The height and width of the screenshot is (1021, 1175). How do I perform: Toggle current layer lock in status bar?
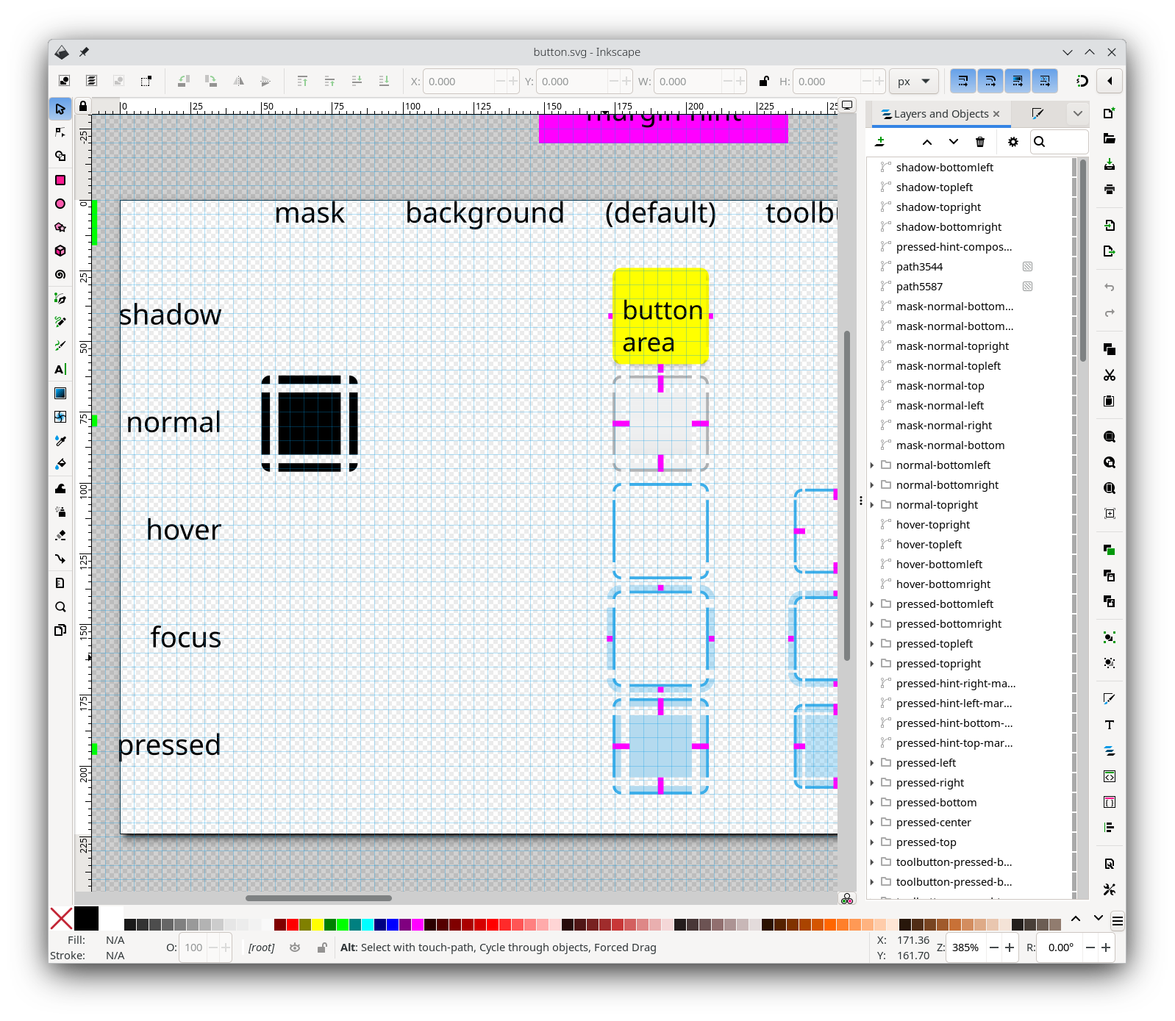(321, 947)
